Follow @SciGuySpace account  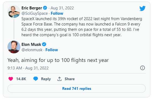coord(57,13)
